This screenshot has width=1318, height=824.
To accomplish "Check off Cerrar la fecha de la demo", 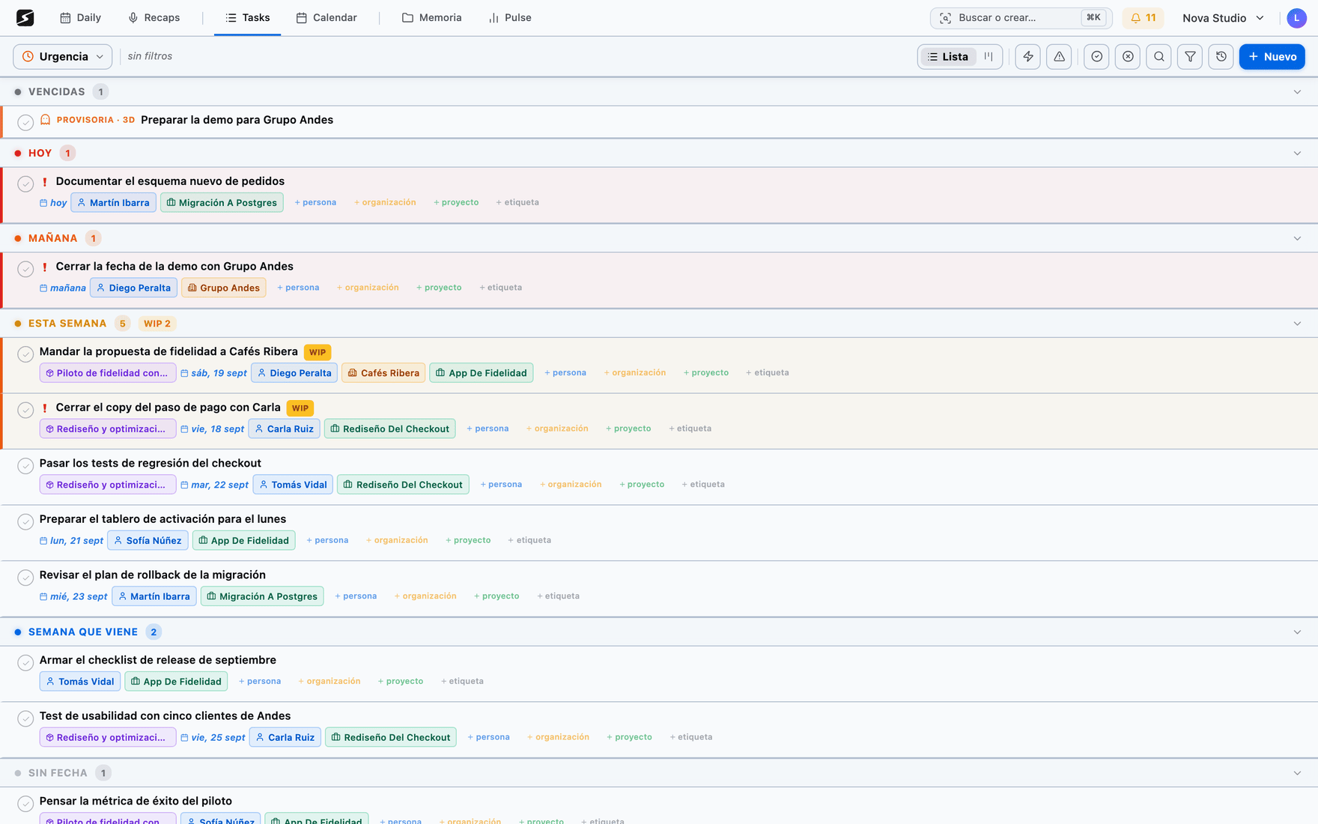I will tap(25, 269).
